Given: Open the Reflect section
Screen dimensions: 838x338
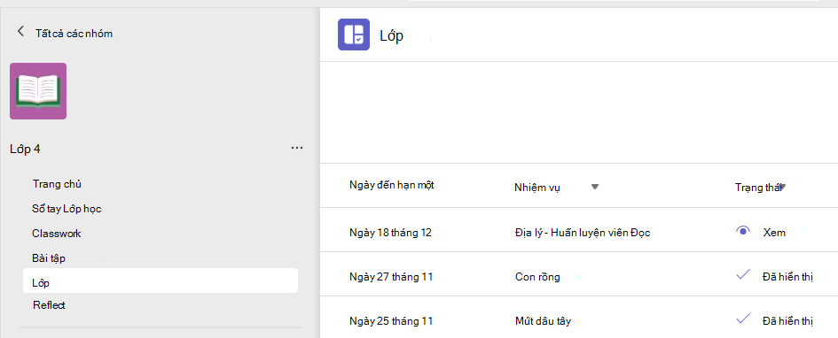Looking at the screenshot, I should click(49, 305).
